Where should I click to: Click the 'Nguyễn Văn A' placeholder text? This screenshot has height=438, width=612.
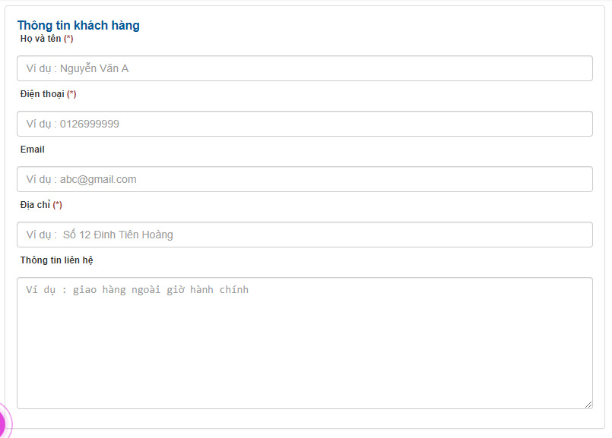tap(94, 68)
